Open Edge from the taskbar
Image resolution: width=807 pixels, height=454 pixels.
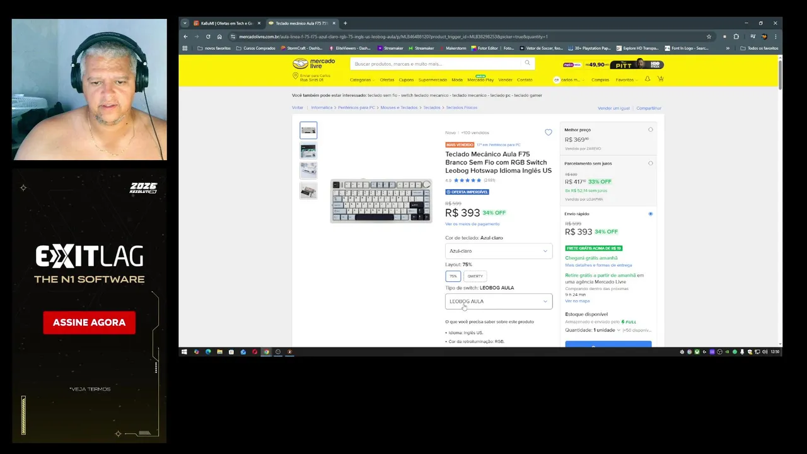point(208,352)
